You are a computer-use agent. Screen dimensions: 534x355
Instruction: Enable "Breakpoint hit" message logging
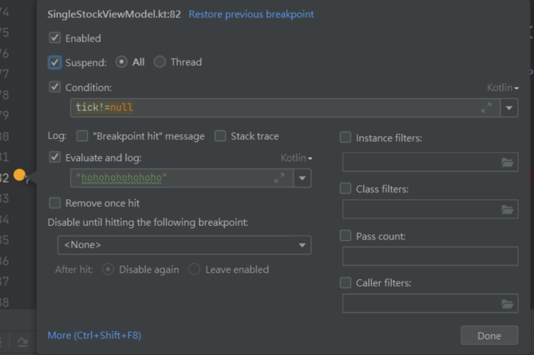(x=82, y=136)
